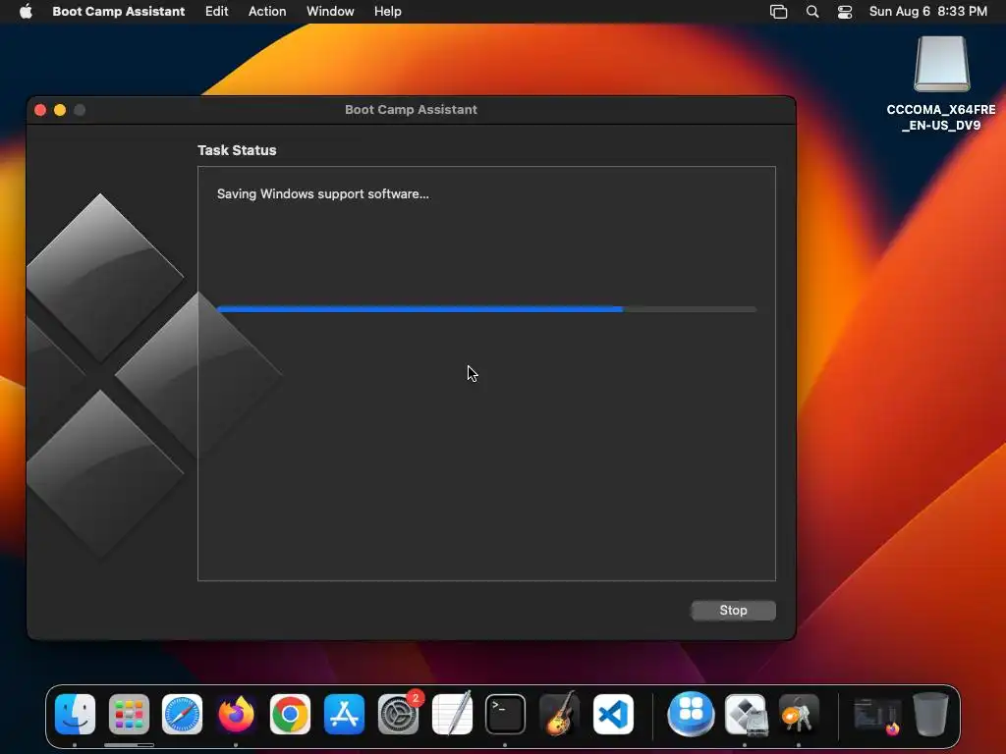The height and width of the screenshot is (754, 1006).
Task: Click the Boot Camp Assistant window title
Action: point(411,110)
